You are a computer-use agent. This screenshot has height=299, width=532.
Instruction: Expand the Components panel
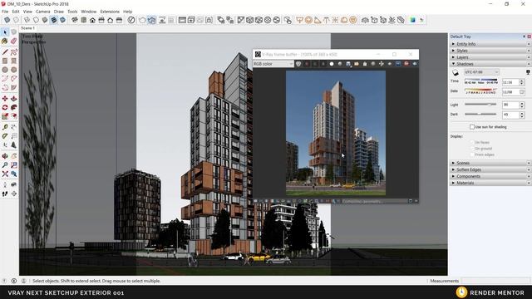[490, 176]
